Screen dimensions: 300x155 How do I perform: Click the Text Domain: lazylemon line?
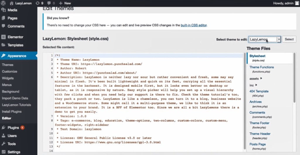pos(79,129)
